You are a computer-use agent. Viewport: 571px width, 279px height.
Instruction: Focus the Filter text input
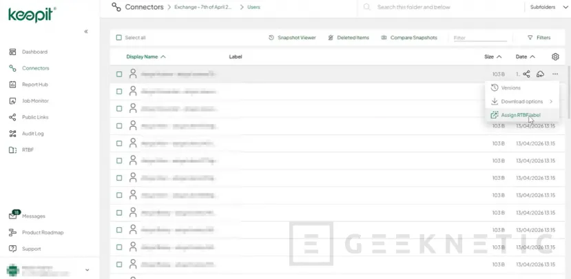pos(480,38)
